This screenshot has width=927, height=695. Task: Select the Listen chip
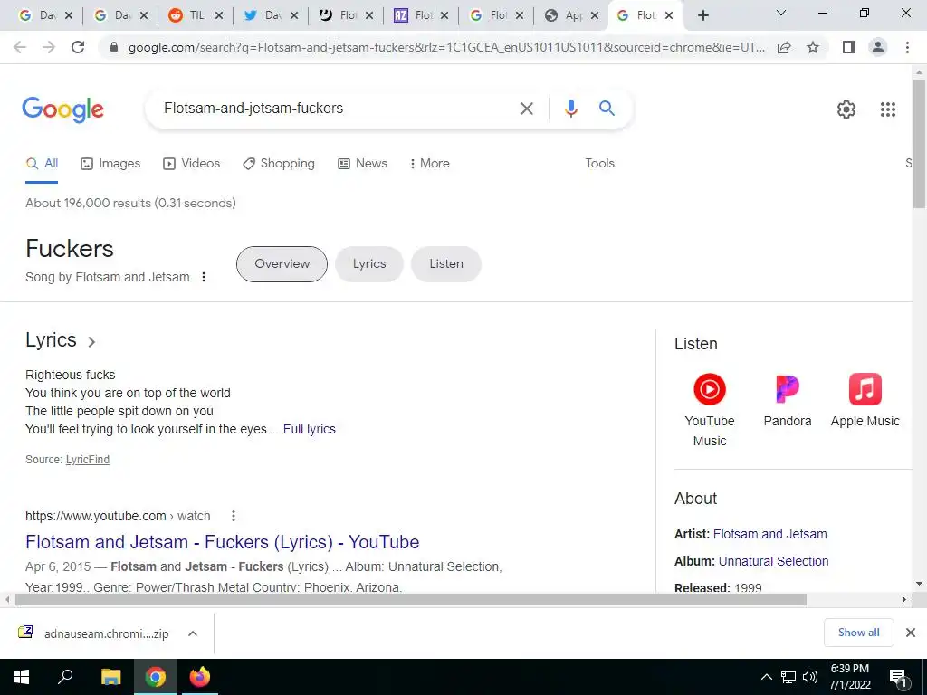446,264
